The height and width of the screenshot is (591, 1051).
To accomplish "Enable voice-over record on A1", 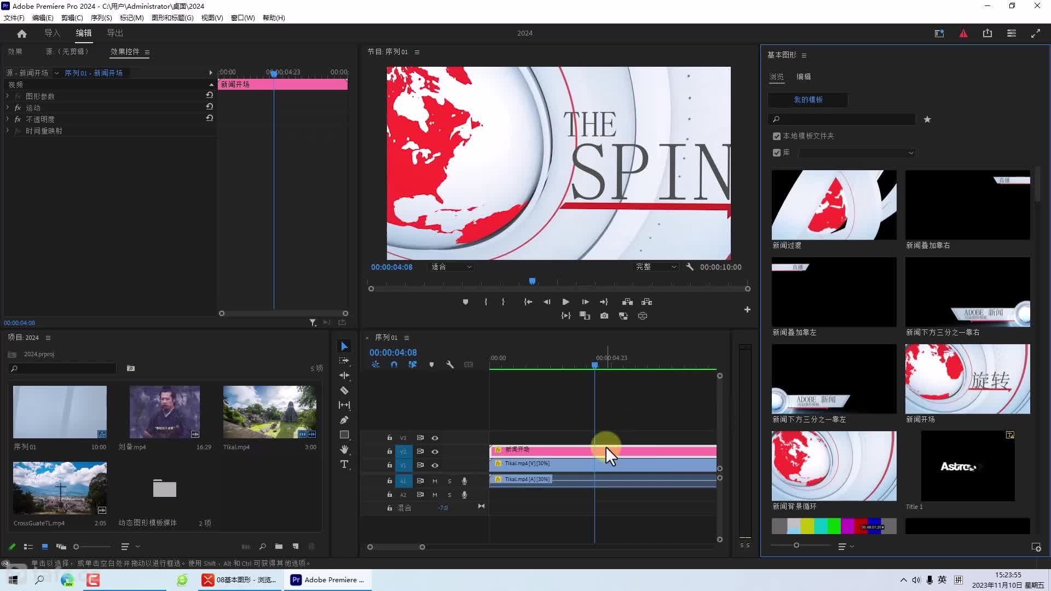I will (x=464, y=481).
